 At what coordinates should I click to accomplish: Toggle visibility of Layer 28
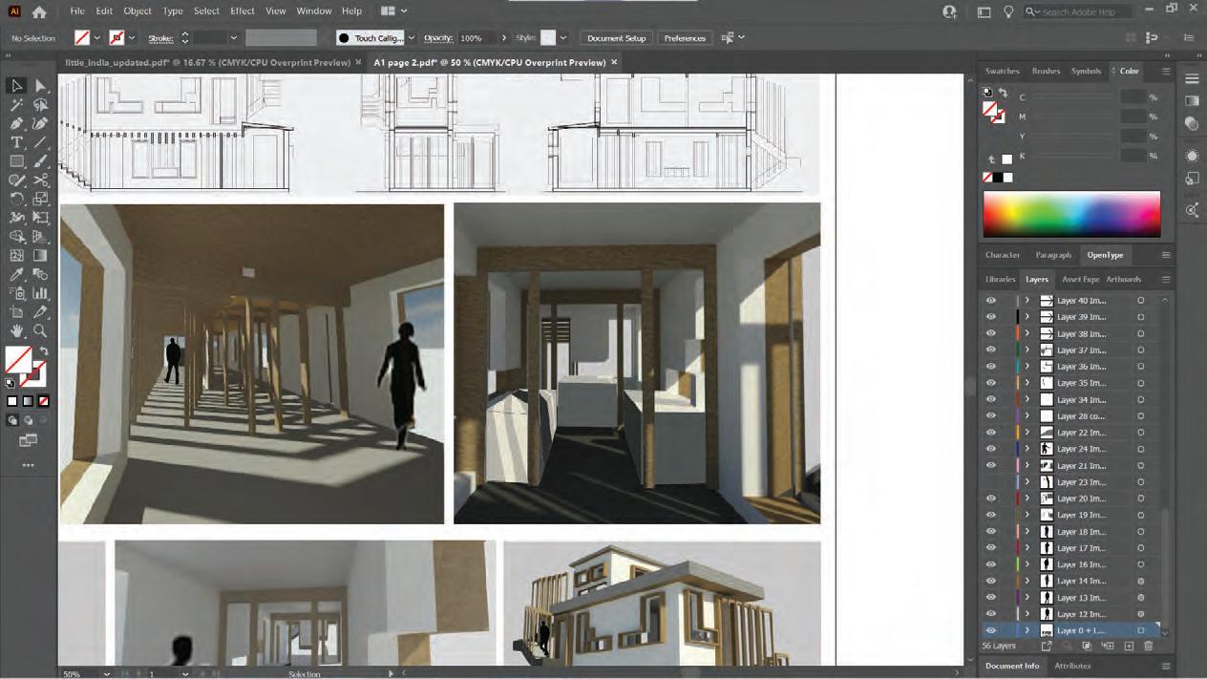coord(991,415)
